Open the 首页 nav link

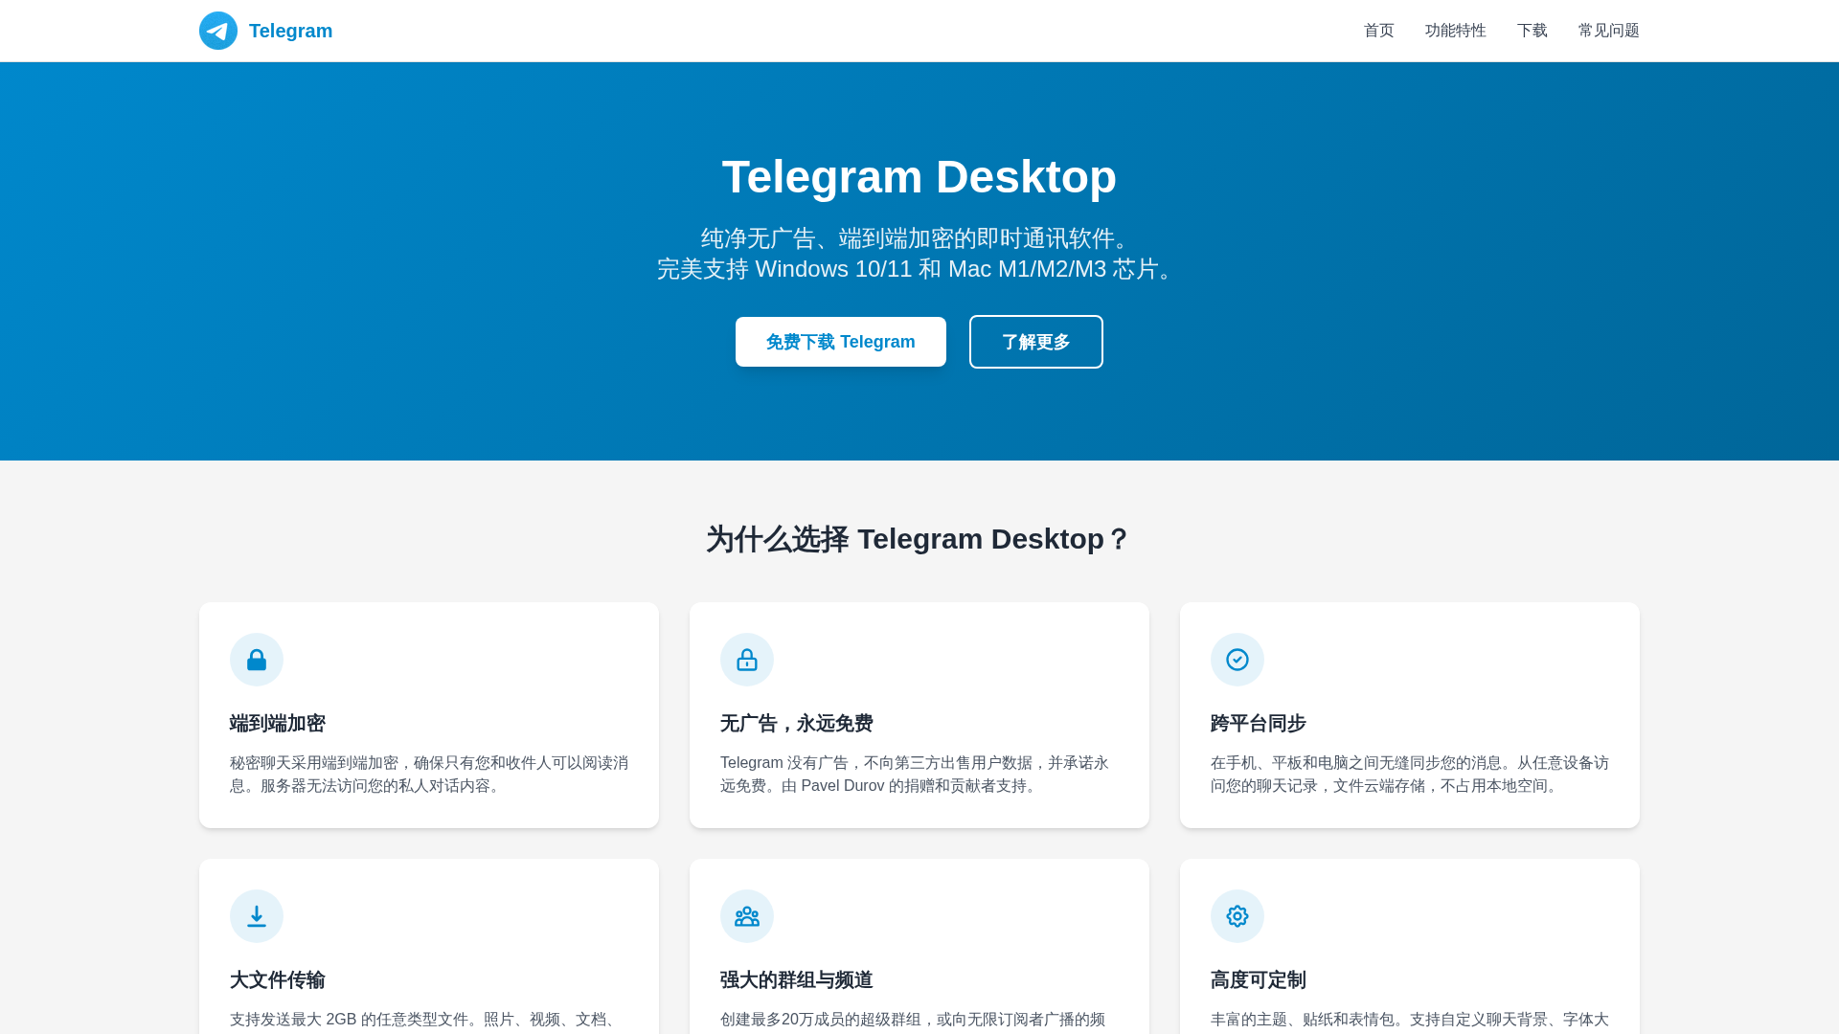1379,31
